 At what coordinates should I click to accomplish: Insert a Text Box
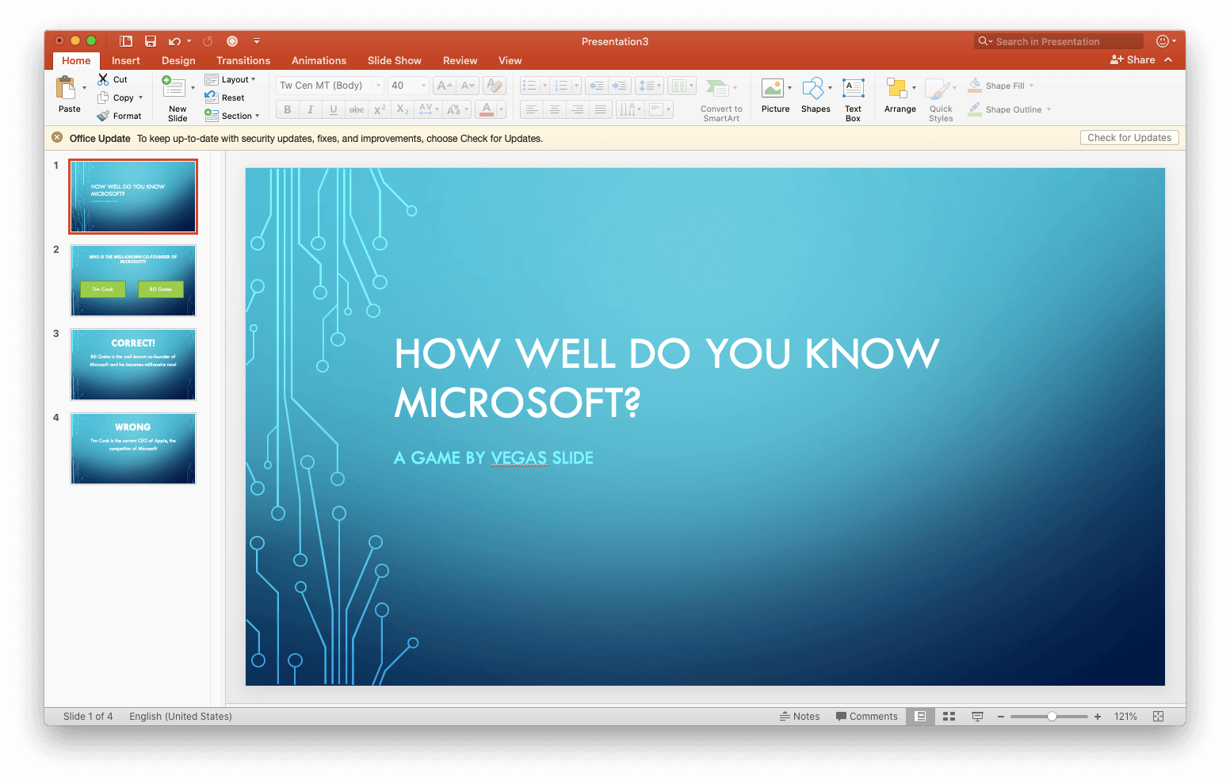pos(853,100)
